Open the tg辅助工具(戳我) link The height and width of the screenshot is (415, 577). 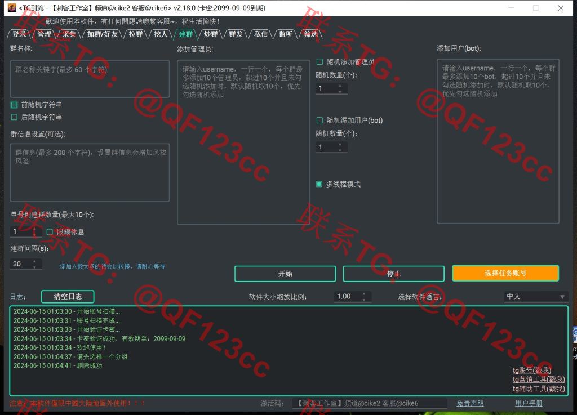point(539,389)
